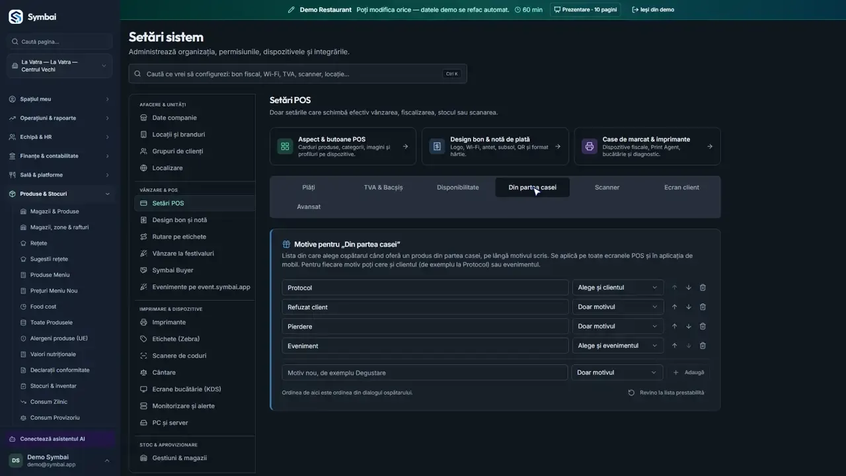Viewport: 846px width, 476px height.
Task: Open the Scanner tab
Action: click(x=607, y=187)
